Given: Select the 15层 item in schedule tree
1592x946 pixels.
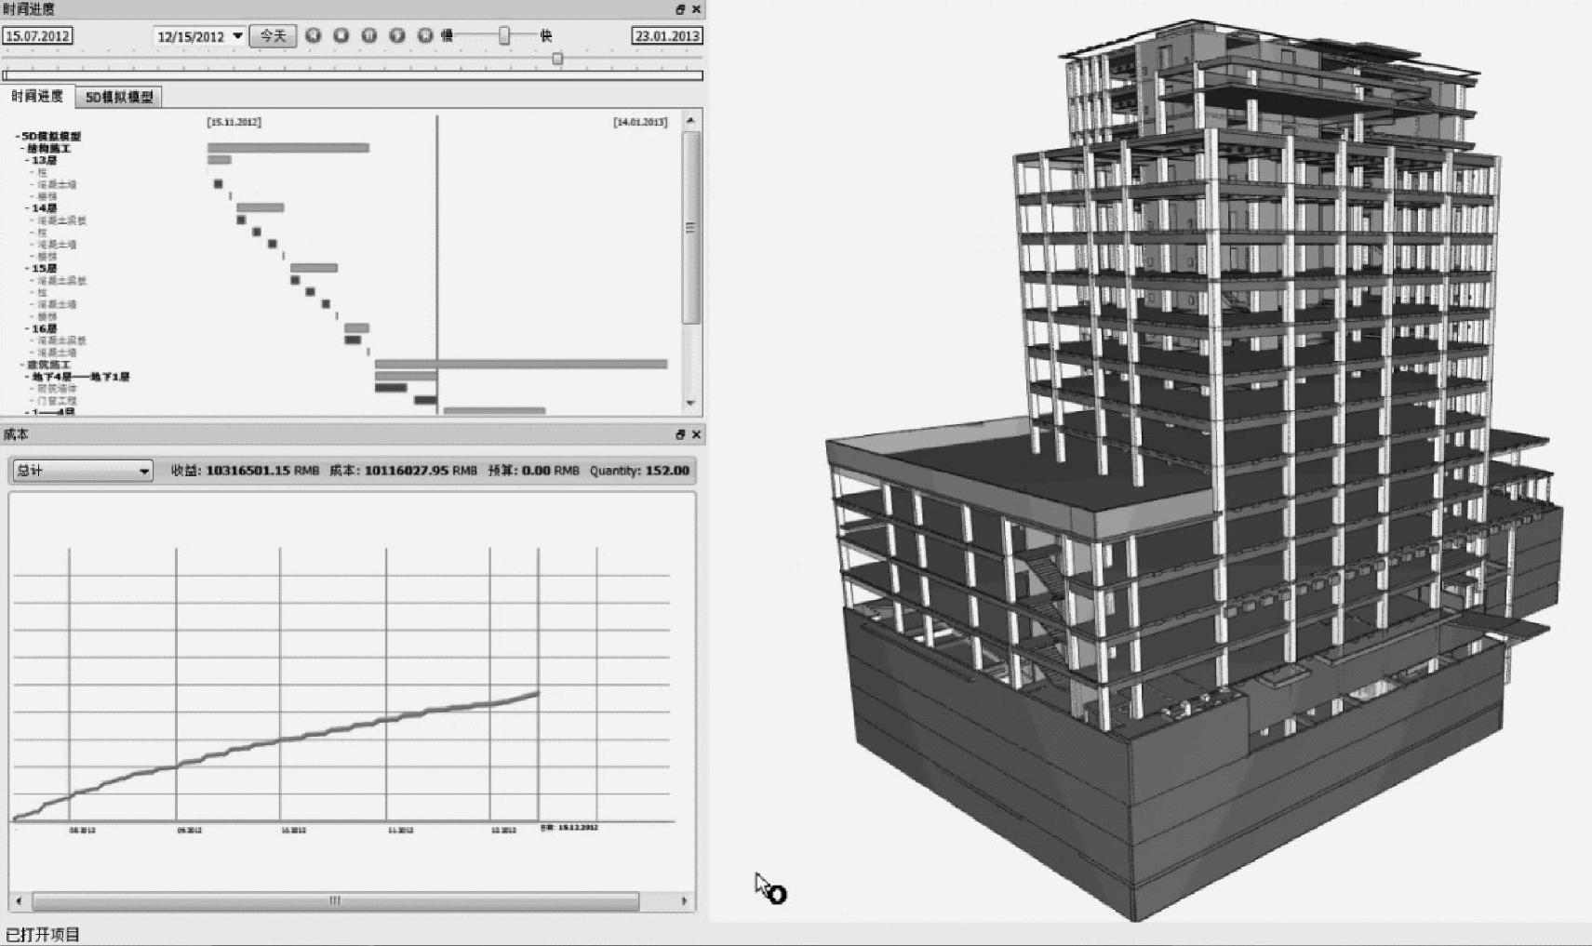Looking at the screenshot, I should pyautogui.click(x=45, y=269).
